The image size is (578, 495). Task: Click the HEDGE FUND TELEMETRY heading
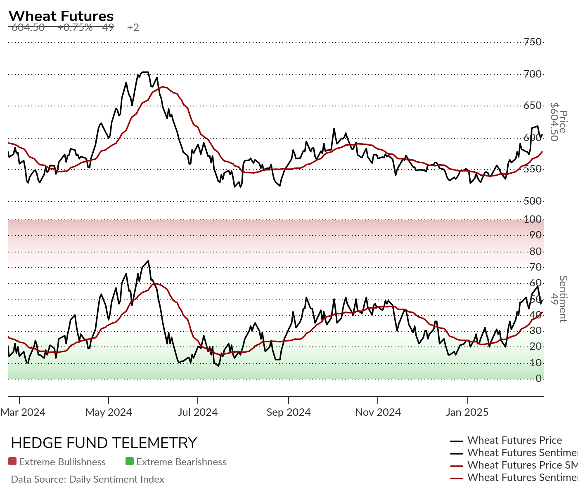click(x=104, y=443)
